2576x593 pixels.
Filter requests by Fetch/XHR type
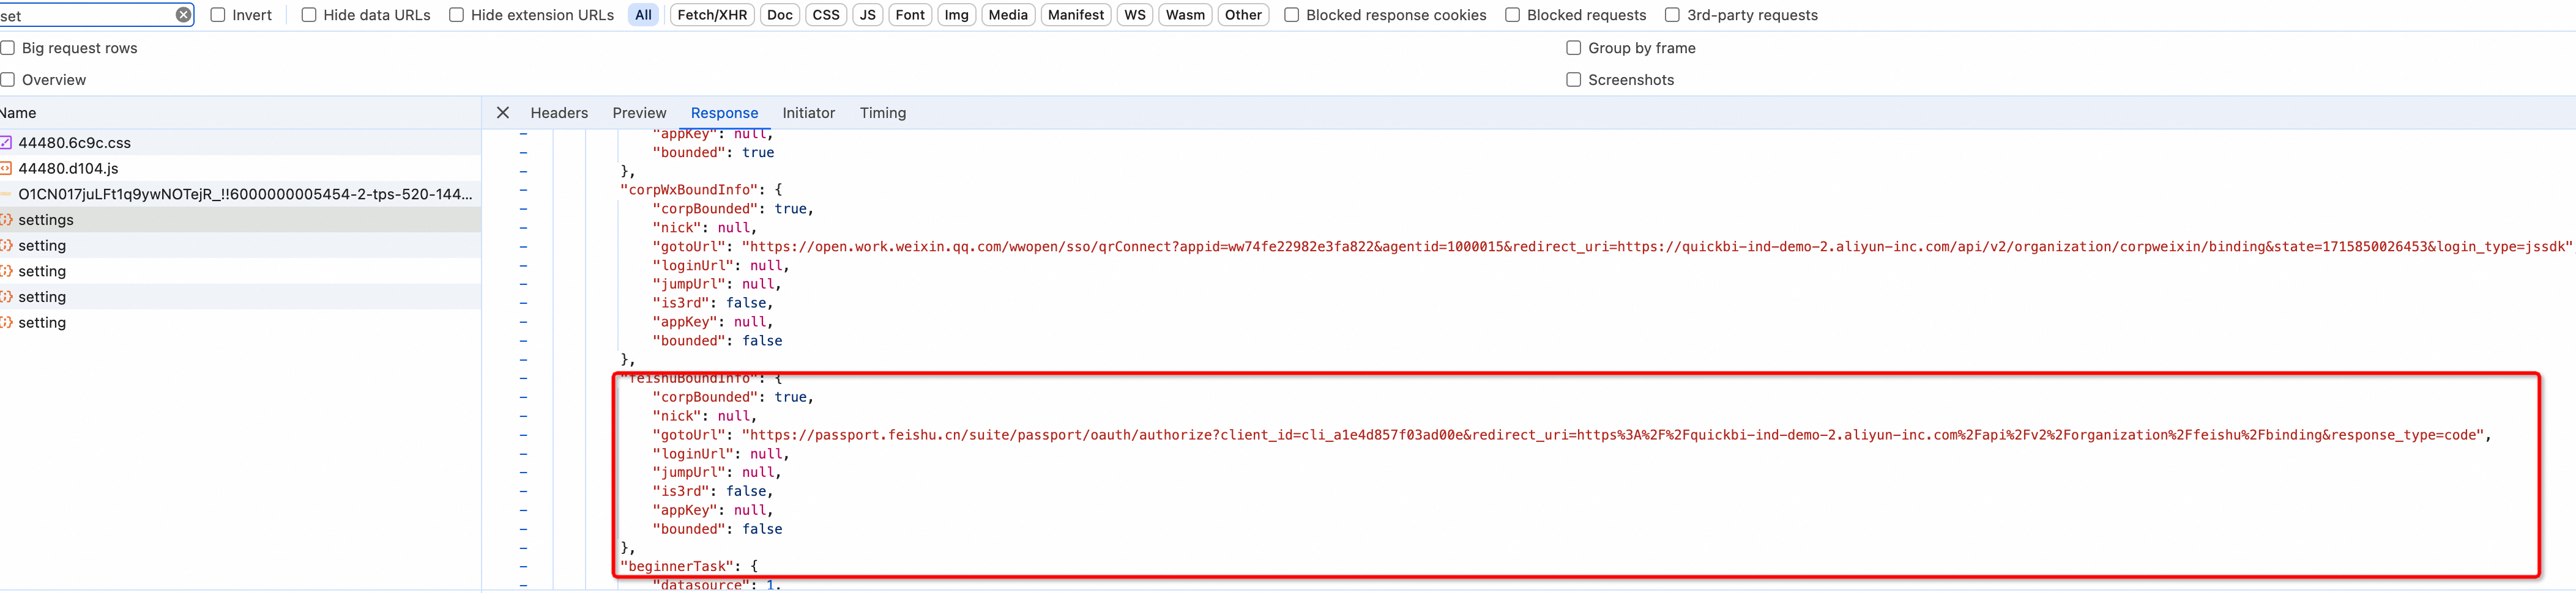[712, 15]
